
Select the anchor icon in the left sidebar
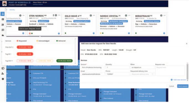3,14
